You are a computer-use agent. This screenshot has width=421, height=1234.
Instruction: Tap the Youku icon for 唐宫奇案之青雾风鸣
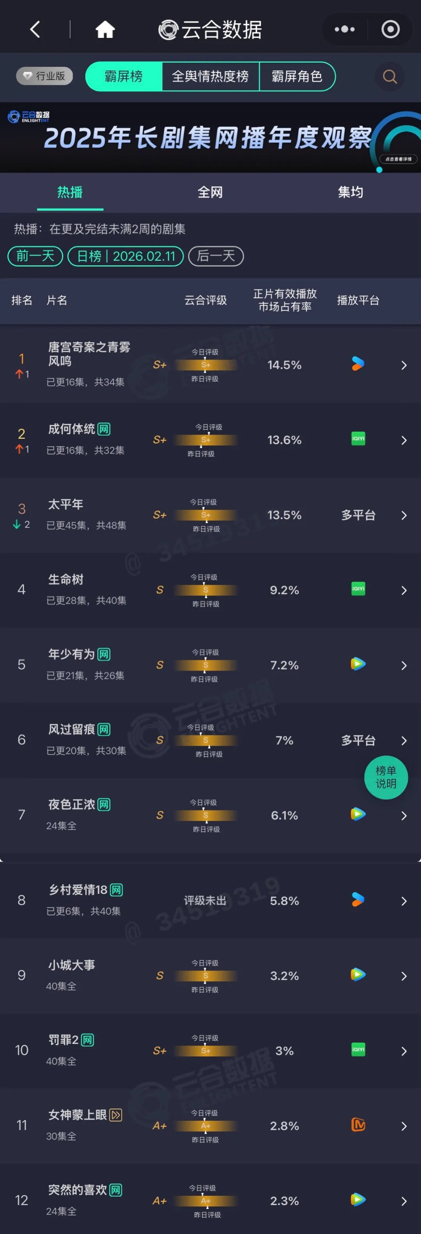click(358, 364)
